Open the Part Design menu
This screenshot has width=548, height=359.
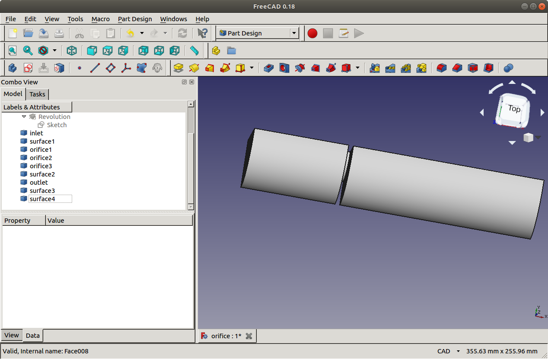[135, 19]
